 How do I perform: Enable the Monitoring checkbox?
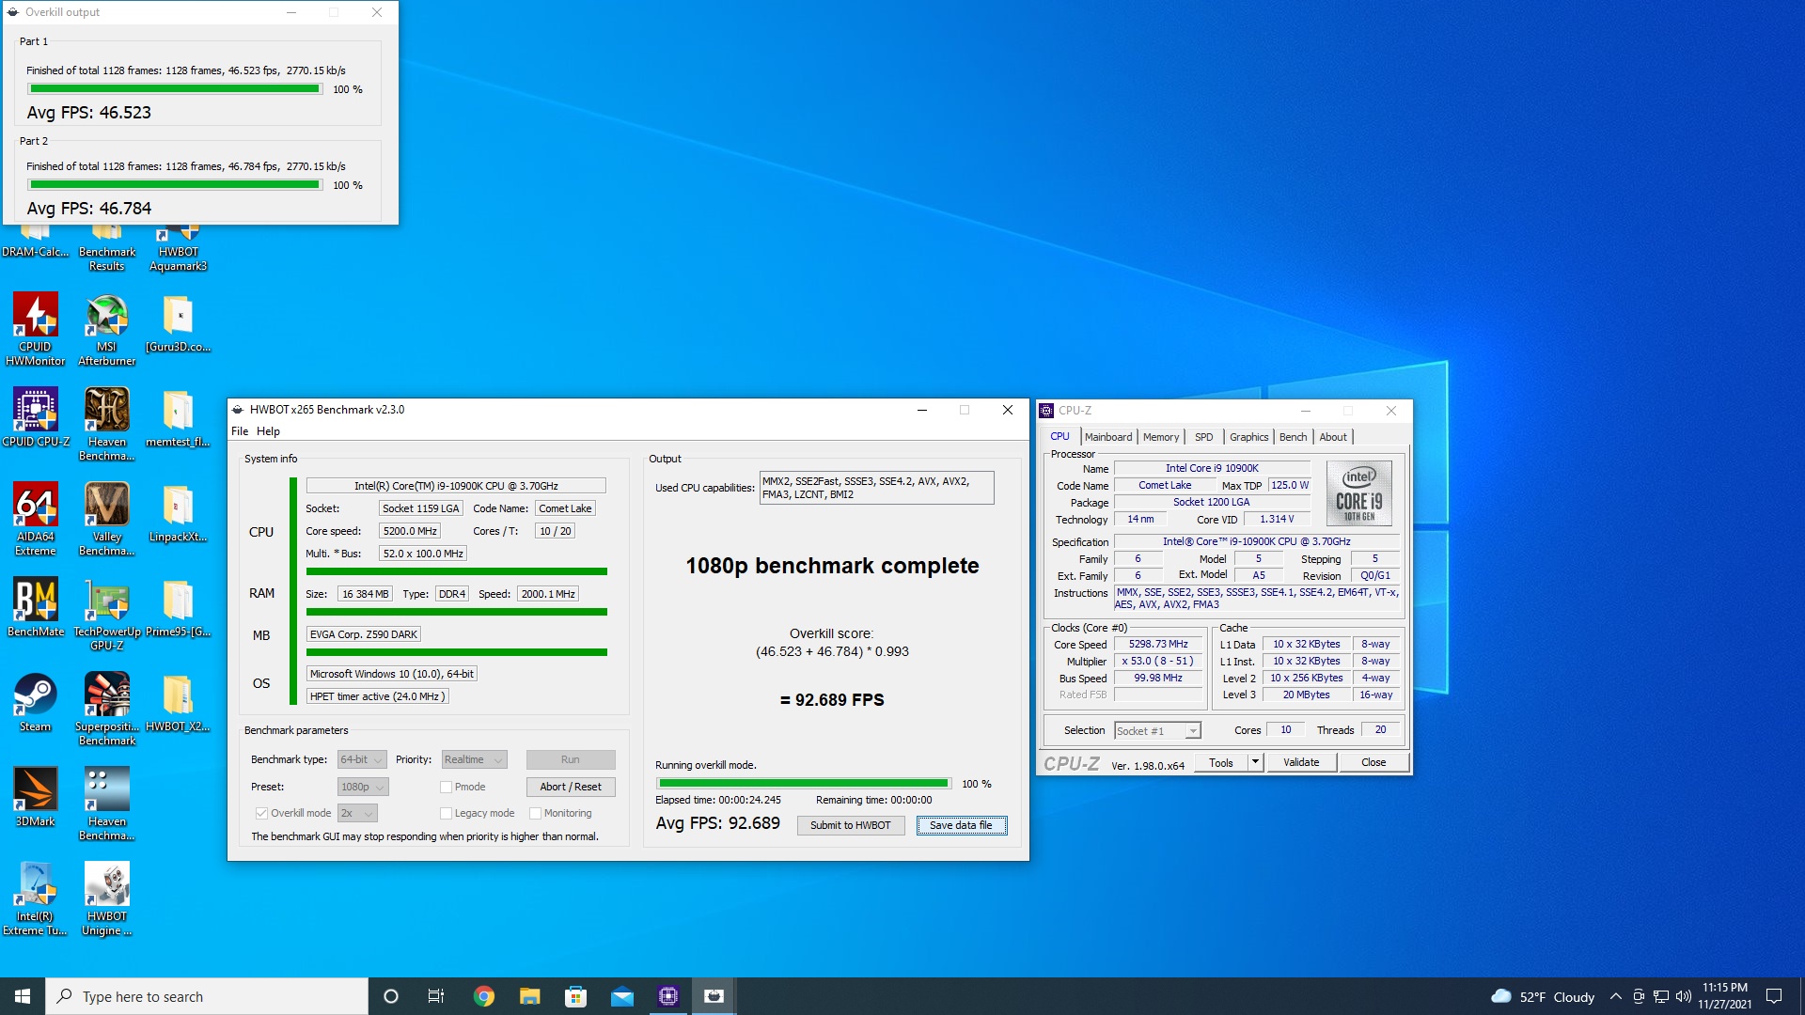click(x=536, y=813)
